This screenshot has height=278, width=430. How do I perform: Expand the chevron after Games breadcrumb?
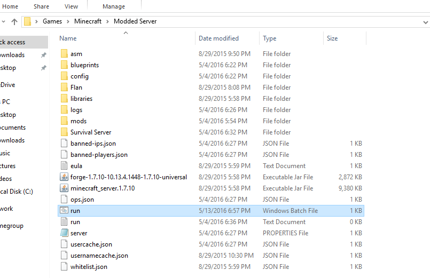[68, 21]
